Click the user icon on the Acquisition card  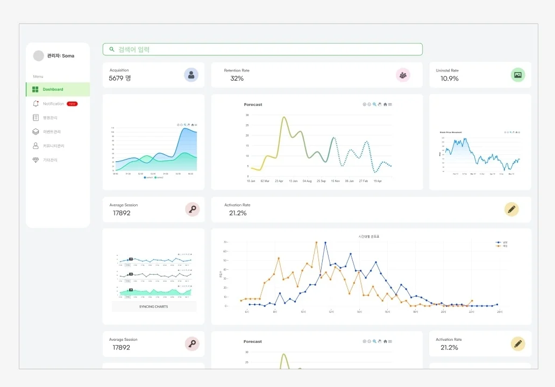191,75
